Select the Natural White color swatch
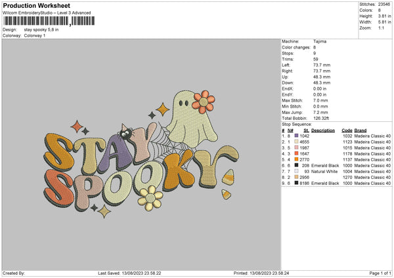Screen dimensions: 394x278 [x=296, y=170]
